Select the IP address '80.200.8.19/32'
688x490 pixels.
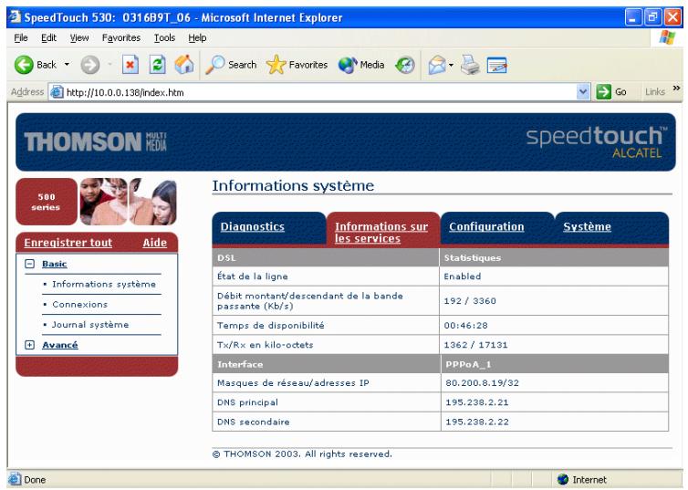(x=482, y=382)
